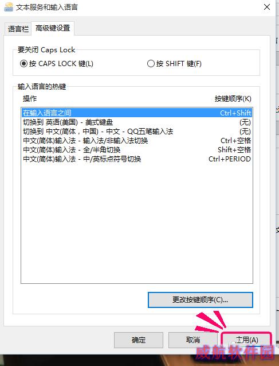Viewport: 279px width, 366px height.
Task: Choose the QQ五笔输入法 switch entry
Action: (137, 132)
